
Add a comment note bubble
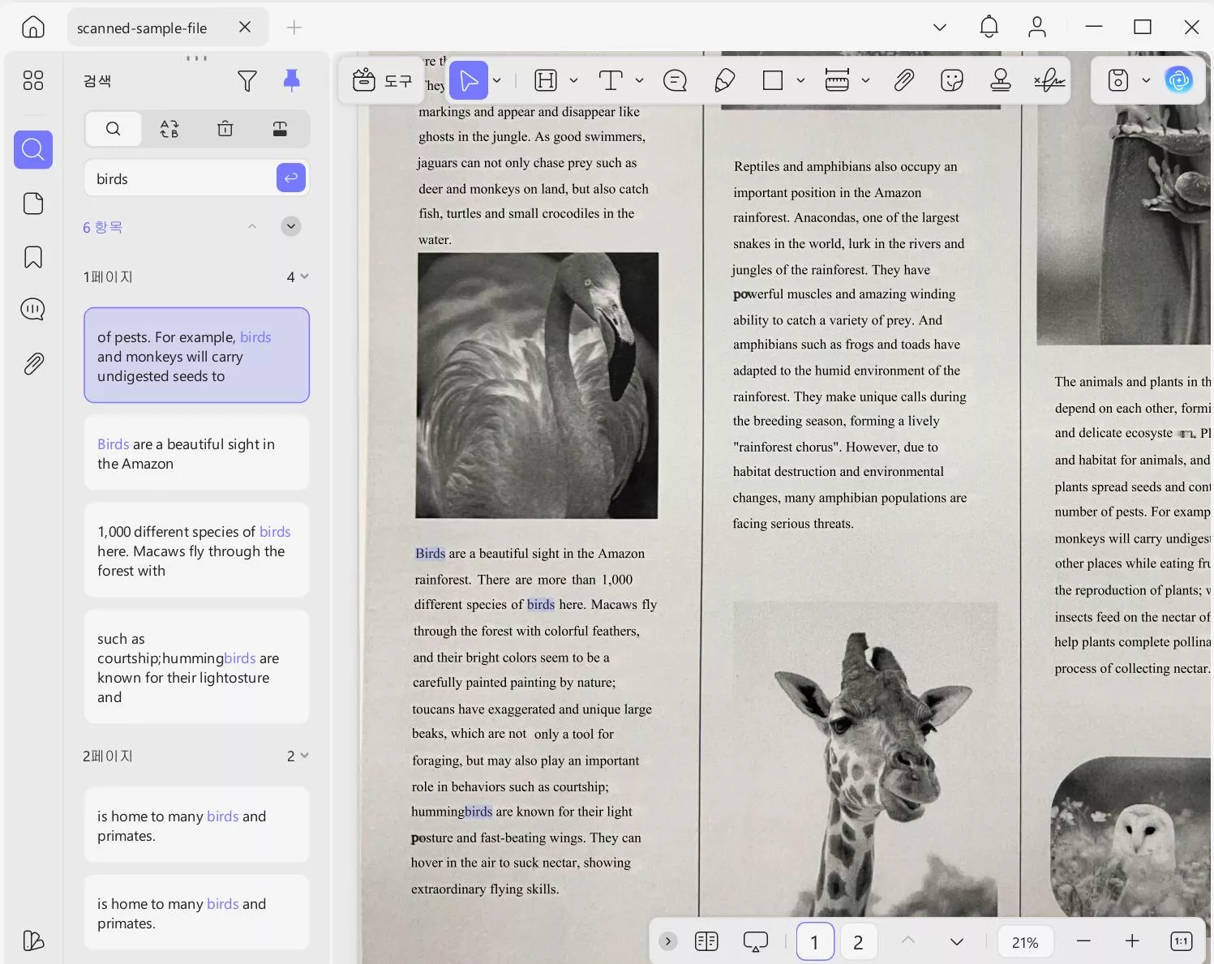click(x=675, y=80)
